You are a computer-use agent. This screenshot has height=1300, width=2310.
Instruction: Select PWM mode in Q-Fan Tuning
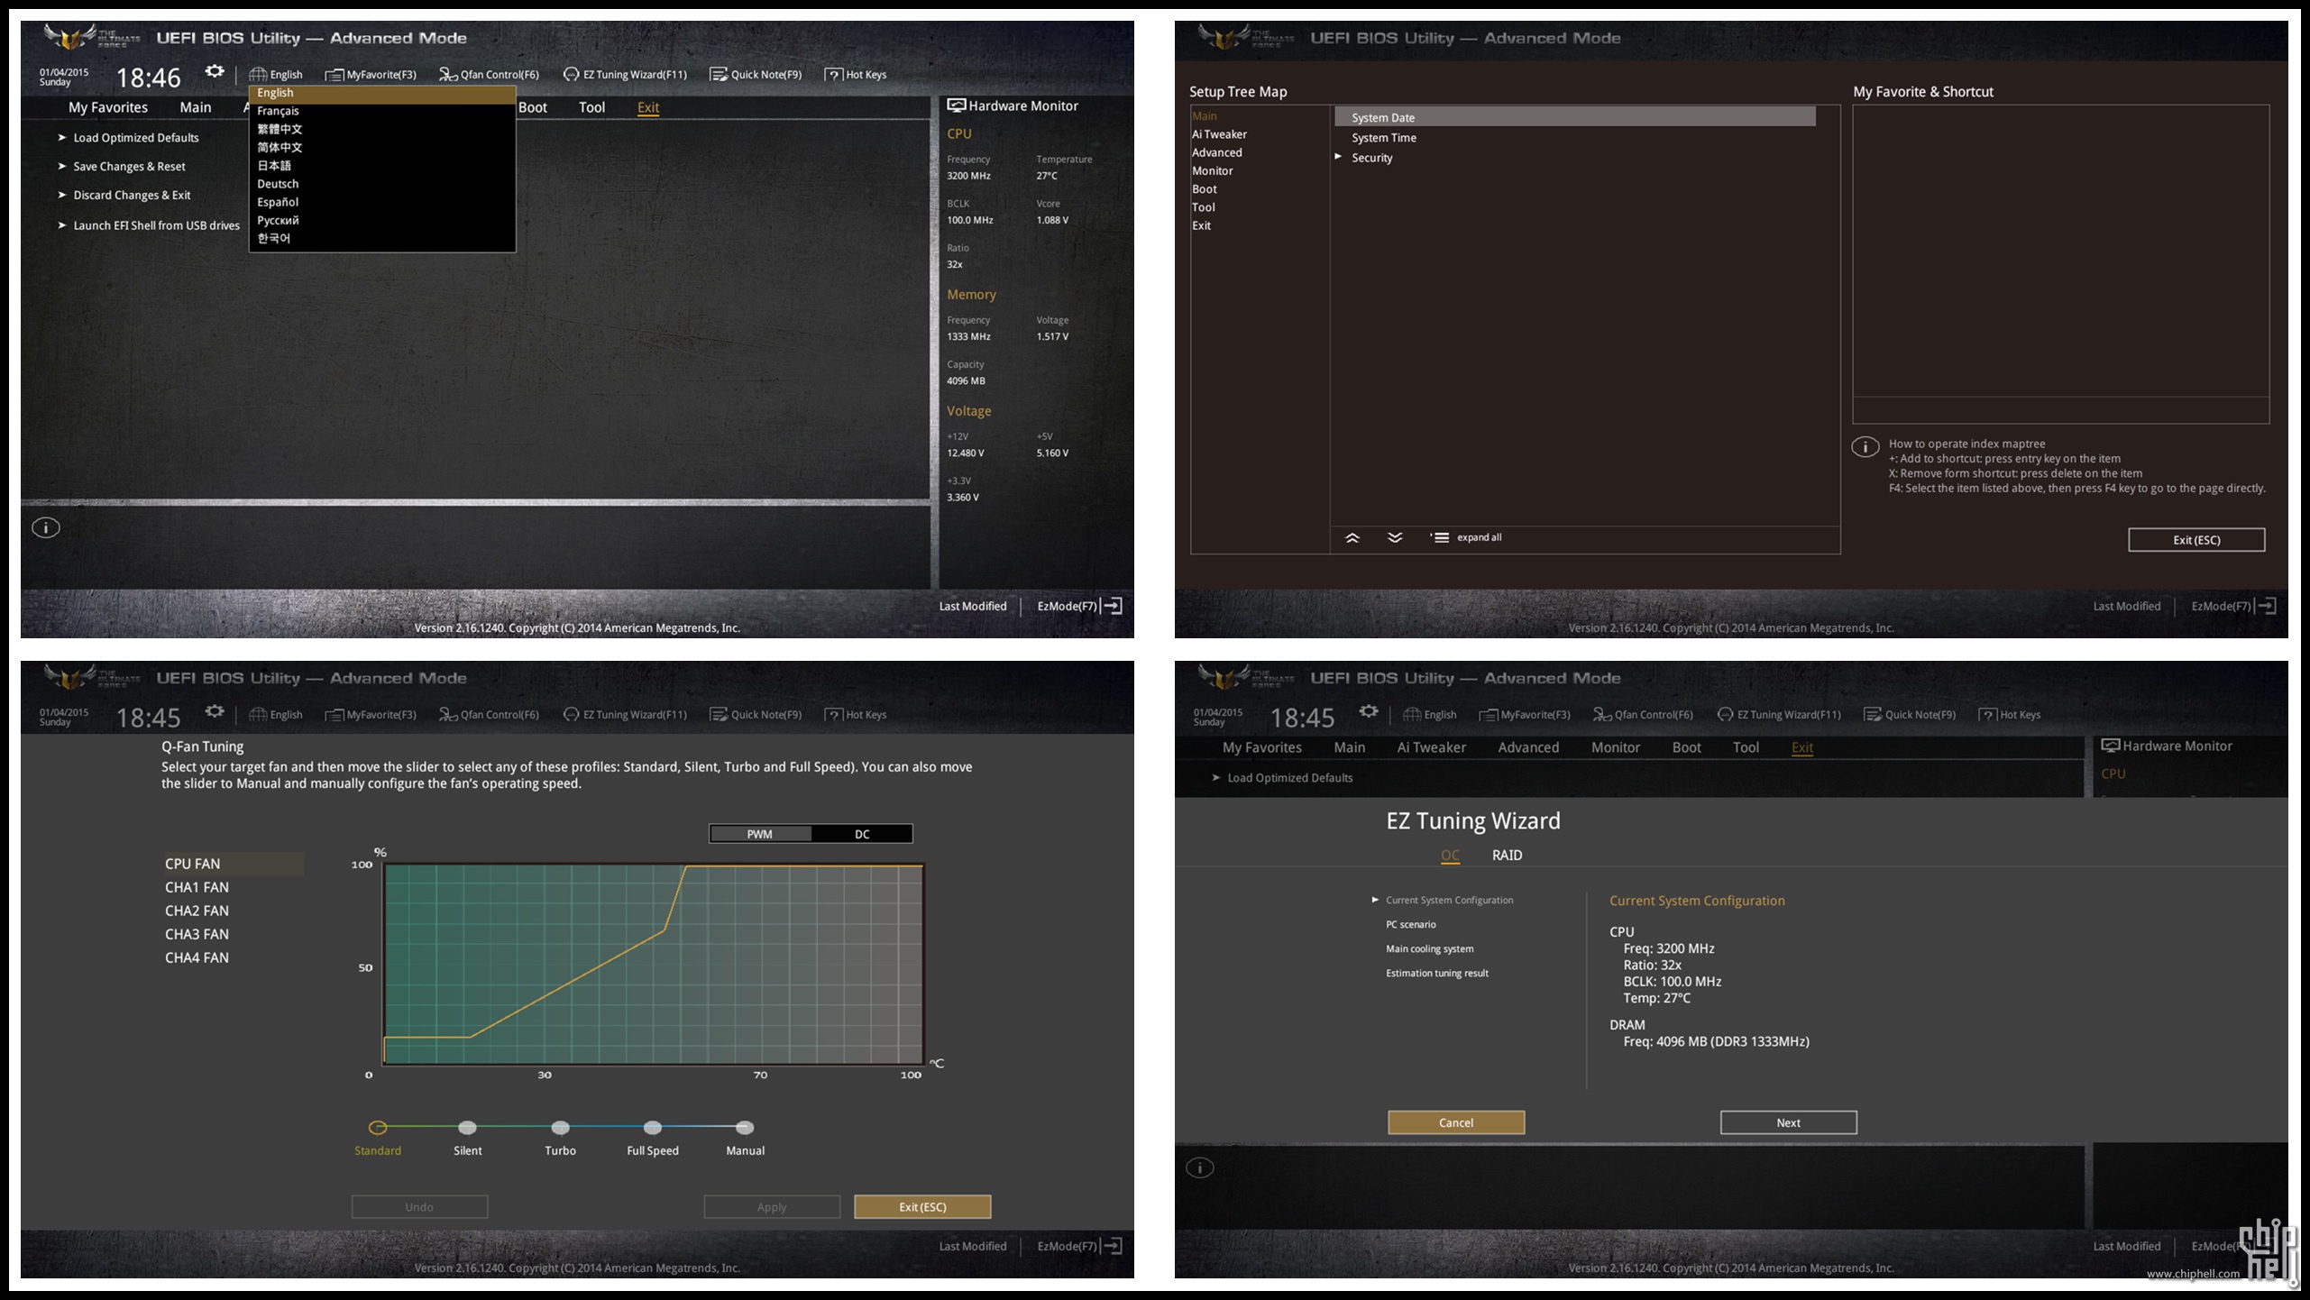[760, 834]
